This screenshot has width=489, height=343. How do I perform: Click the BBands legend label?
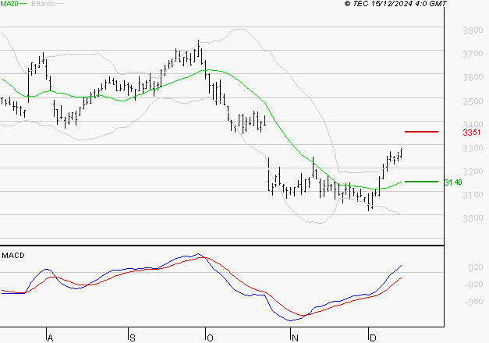click(44, 4)
